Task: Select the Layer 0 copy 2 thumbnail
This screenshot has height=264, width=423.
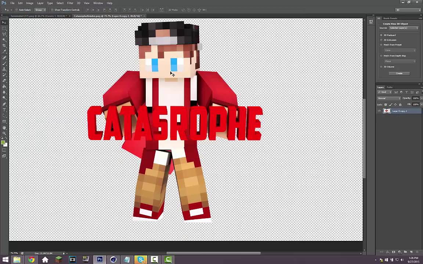Action: 387,111
